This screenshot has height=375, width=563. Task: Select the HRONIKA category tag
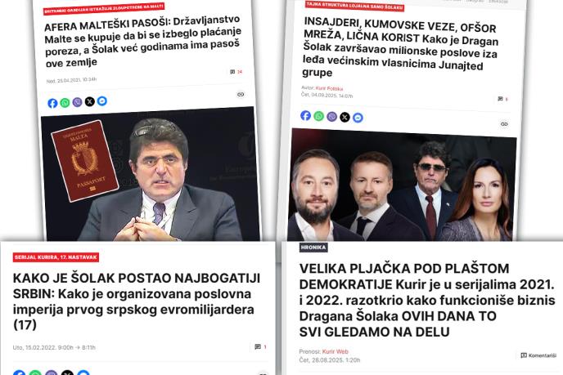313,248
